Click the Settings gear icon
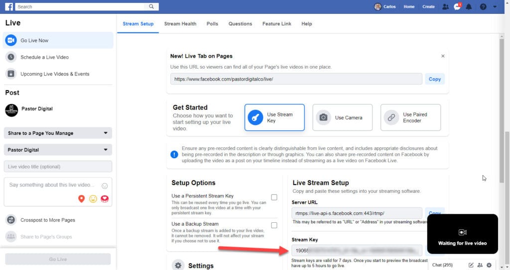This screenshot has width=510, height=270. tap(178, 265)
